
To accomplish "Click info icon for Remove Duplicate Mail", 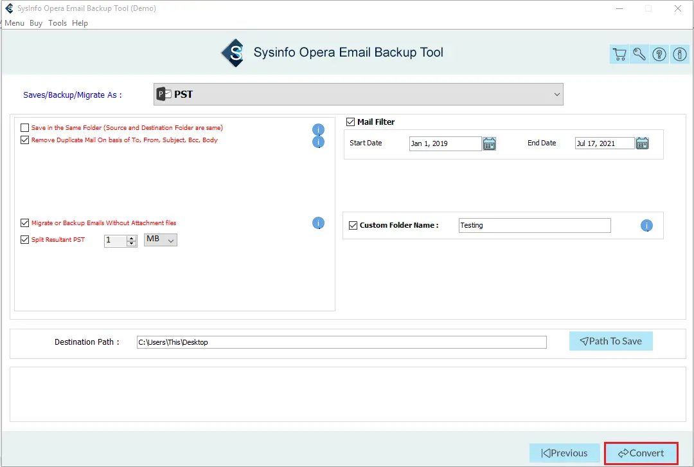I will (x=318, y=142).
